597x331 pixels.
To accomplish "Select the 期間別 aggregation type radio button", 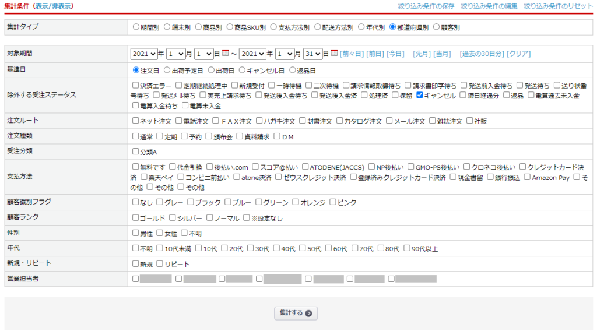I will coord(136,27).
